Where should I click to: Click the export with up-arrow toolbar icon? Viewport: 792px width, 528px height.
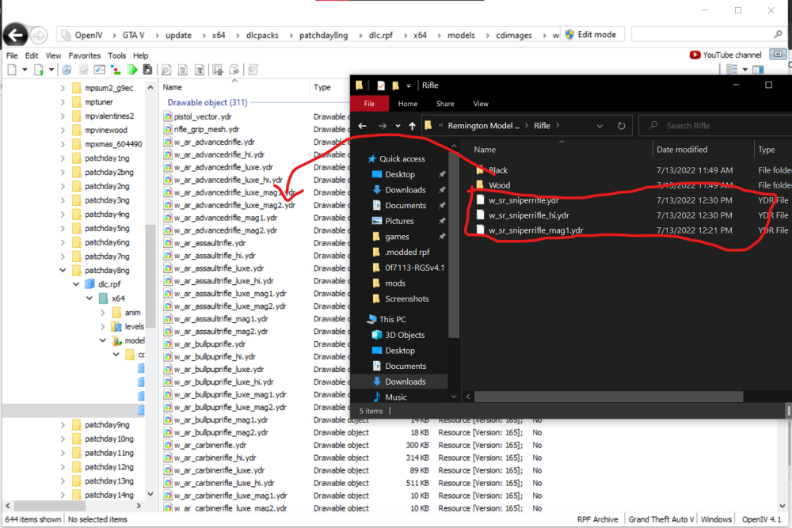(218, 70)
